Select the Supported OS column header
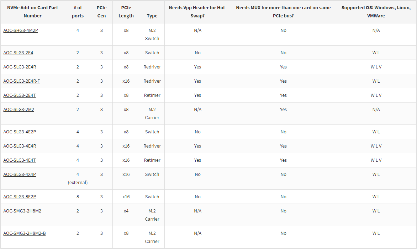This screenshot has height=249, width=417. point(376,12)
